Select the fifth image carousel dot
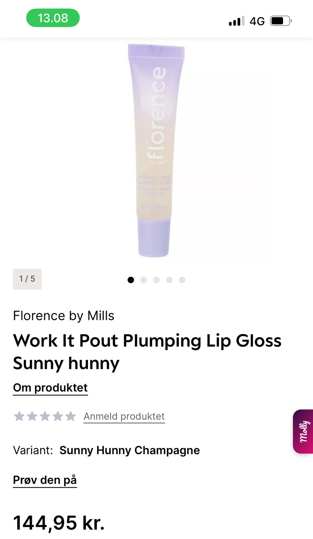This screenshot has height=539, width=313. pyautogui.click(x=182, y=280)
